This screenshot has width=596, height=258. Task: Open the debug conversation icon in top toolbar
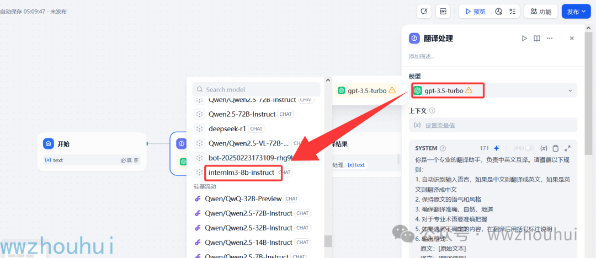(x=424, y=12)
